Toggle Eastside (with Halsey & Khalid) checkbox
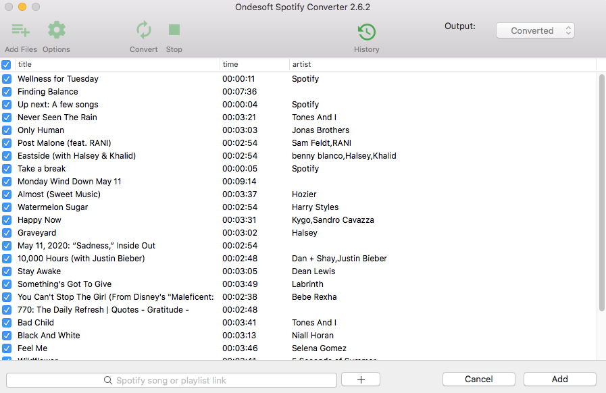The height and width of the screenshot is (393, 606). [x=7, y=156]
